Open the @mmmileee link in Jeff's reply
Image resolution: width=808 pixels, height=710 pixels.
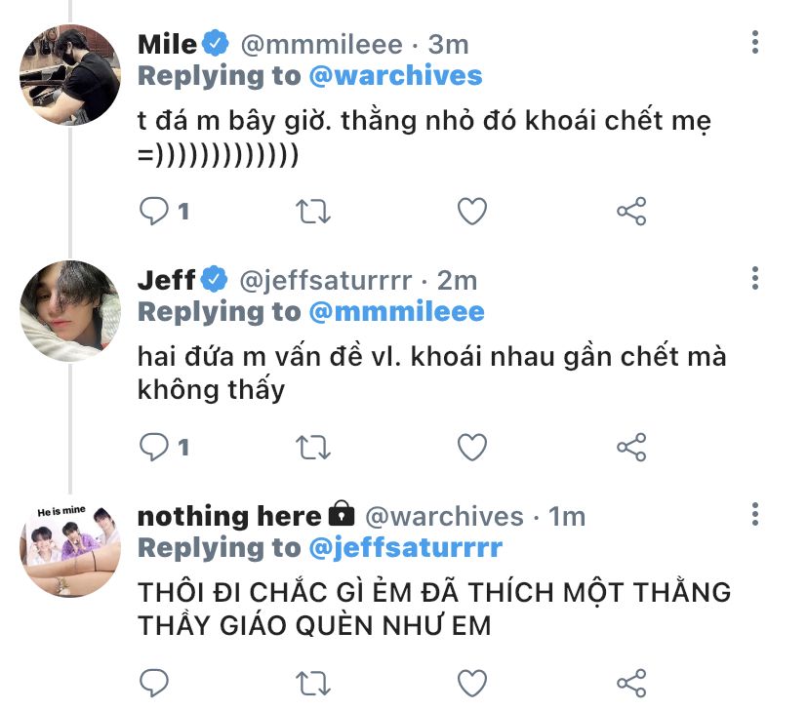tap(396, 311)
